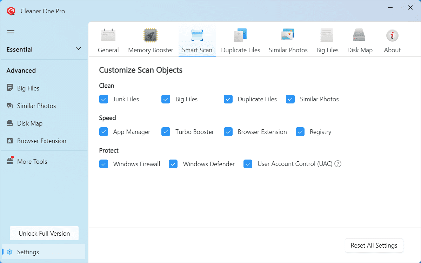The height and width of the screenshot is (263, 421).
Task: Open the Duplicate Files tab label
Action: click(241, 50)
